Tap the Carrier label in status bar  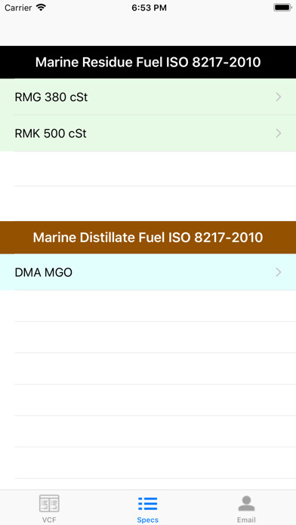tap(18, 8)
